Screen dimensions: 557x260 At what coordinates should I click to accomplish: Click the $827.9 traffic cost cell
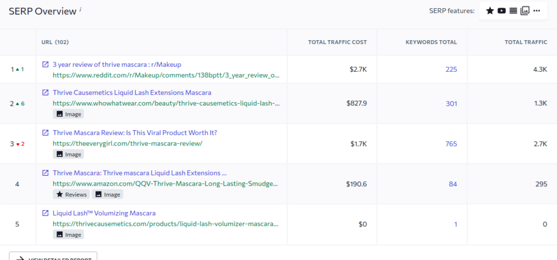pyautogui.click(x=357, y=104)
